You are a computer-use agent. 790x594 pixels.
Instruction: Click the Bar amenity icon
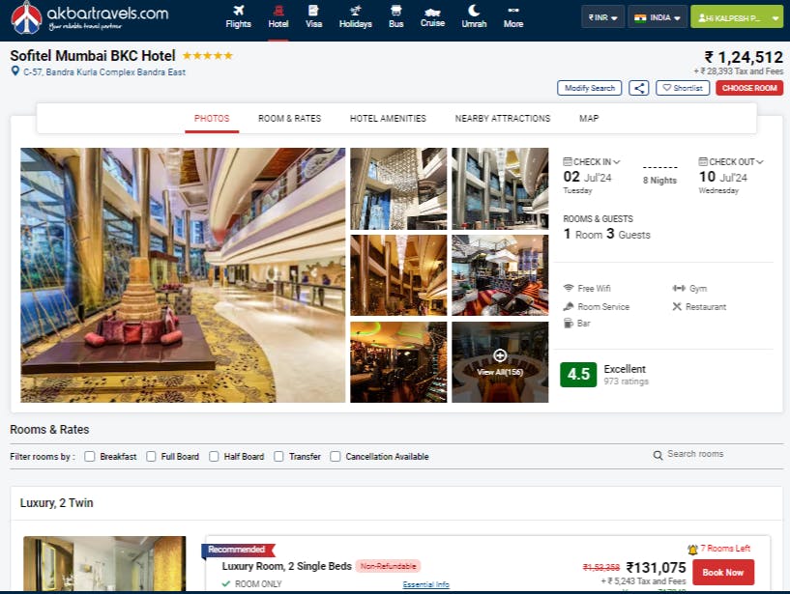pos(568,324)
